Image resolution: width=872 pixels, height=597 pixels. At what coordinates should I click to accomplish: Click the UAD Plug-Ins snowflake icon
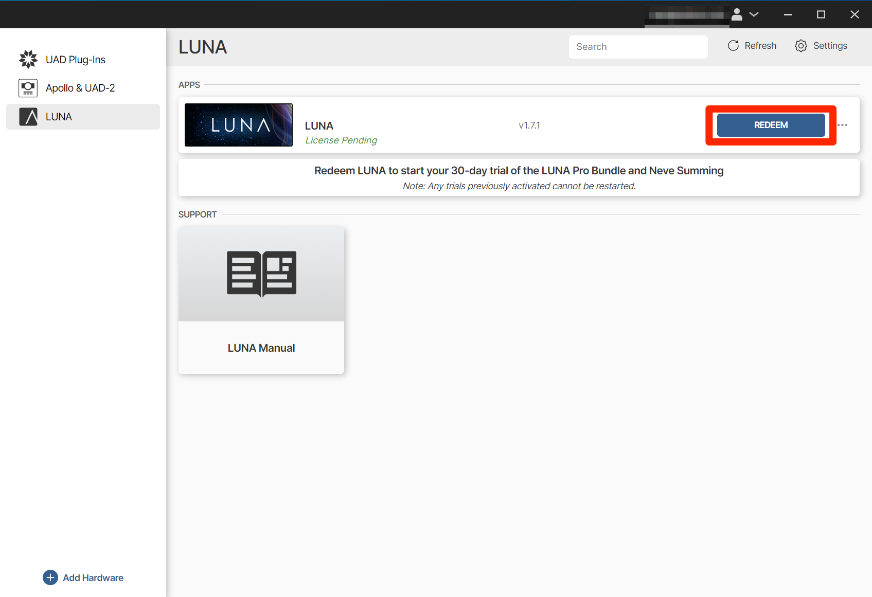28,59
